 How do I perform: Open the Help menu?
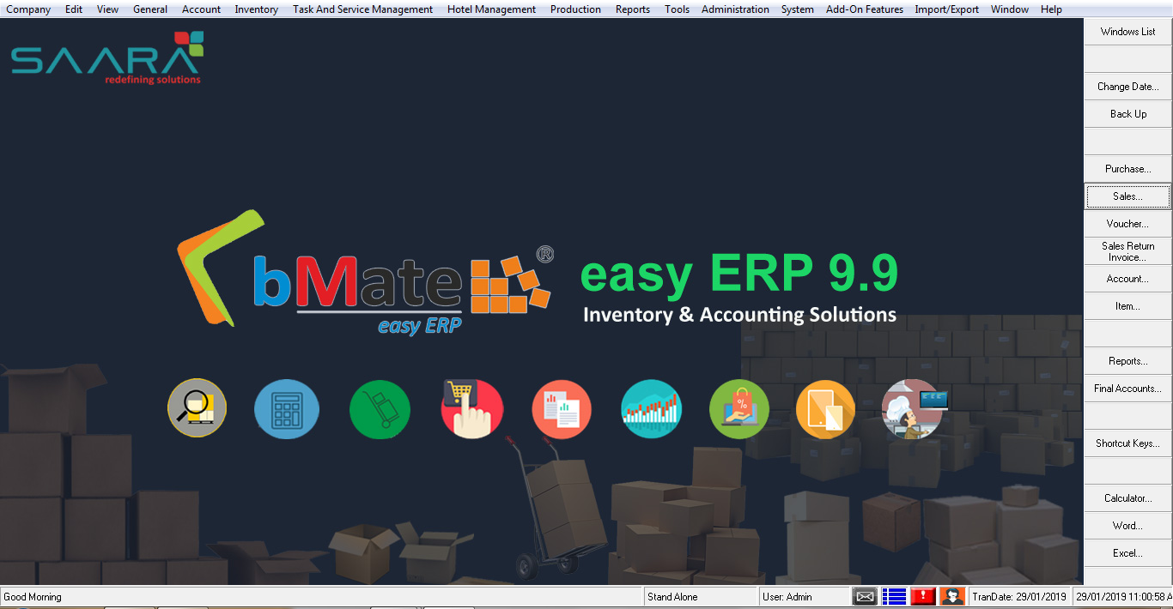(x=1051, y=9)
